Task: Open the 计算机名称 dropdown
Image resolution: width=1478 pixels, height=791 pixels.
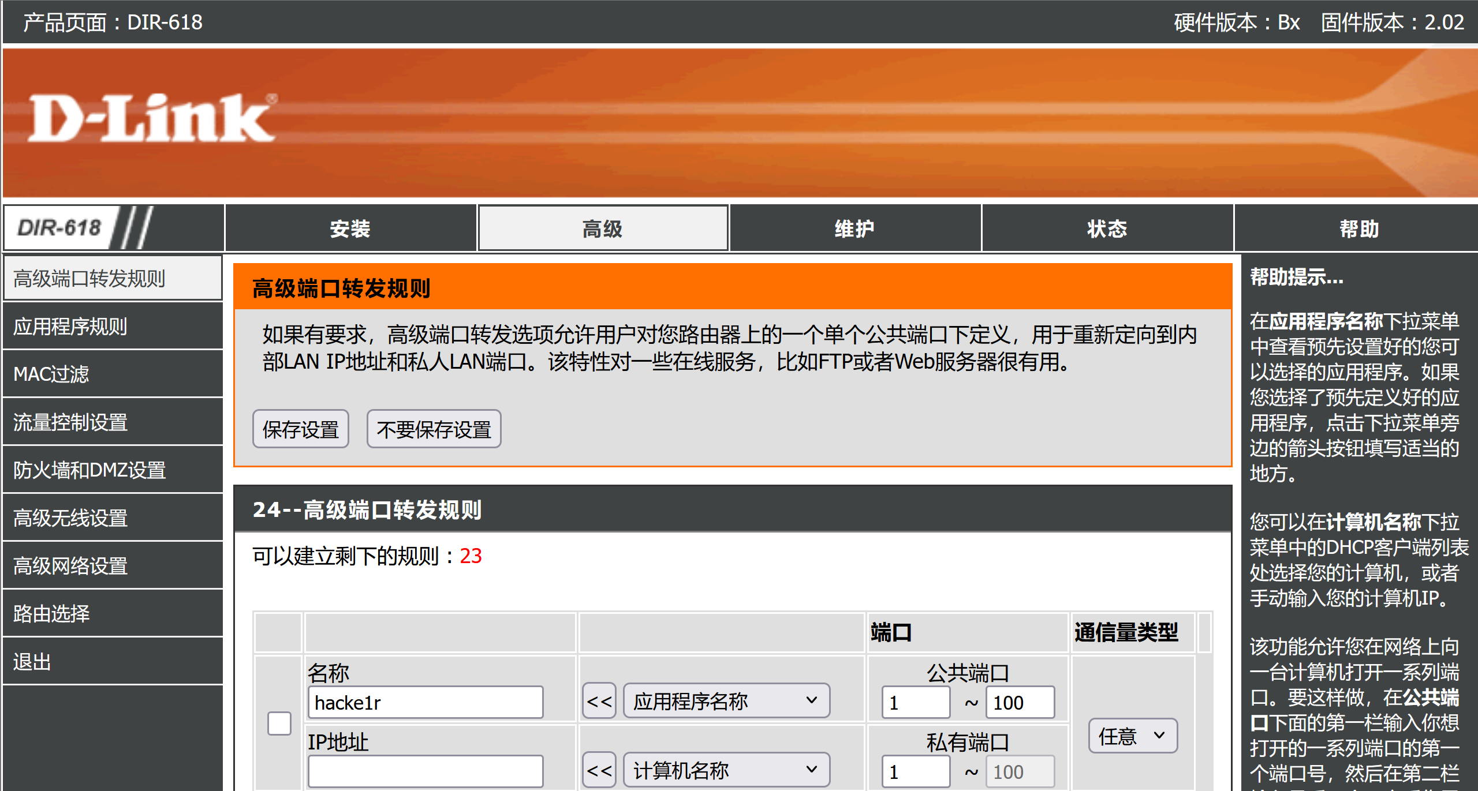Action: (726, 770)
